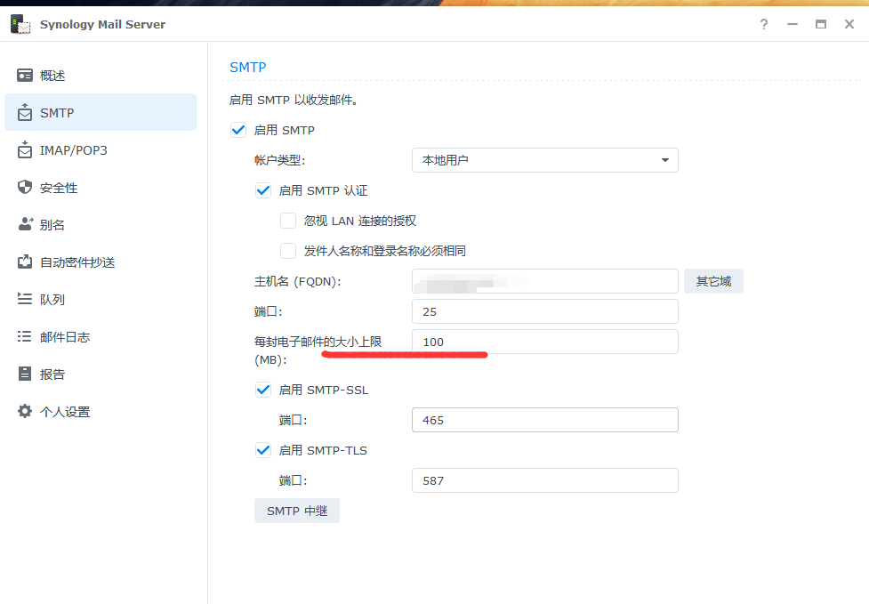This screenshot has width=869, height=604.
Task: Select the alias (别名) person icon
Action: 25,225
